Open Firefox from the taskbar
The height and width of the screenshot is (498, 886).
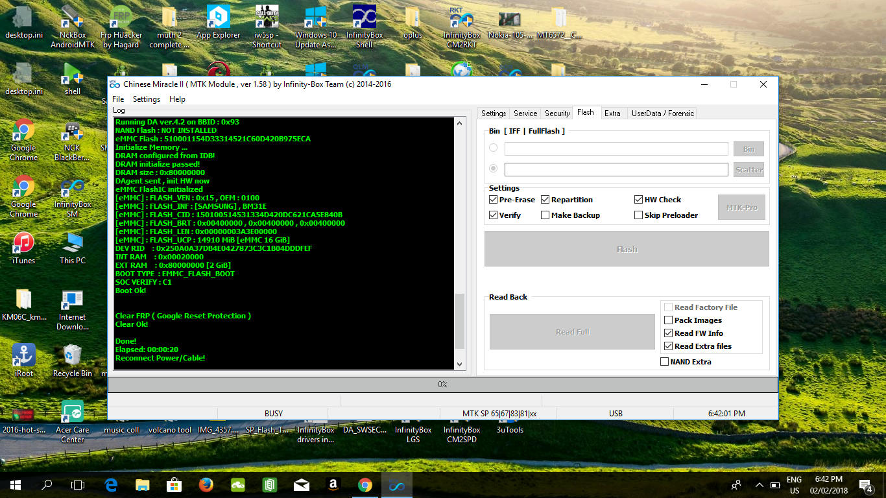(x=206, y=484)
